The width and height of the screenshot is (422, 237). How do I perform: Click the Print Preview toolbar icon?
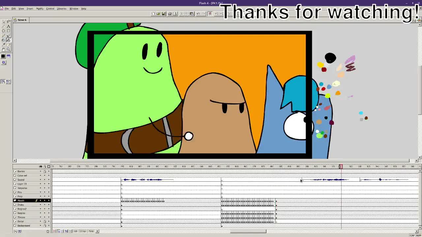[175, 14]
